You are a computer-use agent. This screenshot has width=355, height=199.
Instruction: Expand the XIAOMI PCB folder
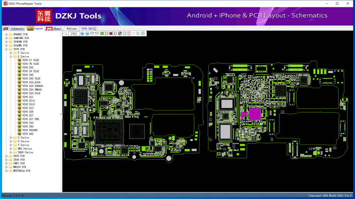point(6,45)
